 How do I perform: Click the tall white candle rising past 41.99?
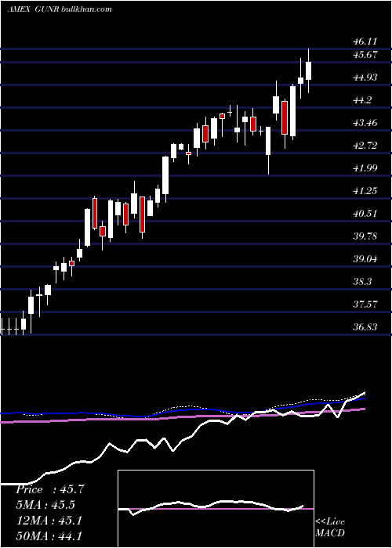(165, 175)
